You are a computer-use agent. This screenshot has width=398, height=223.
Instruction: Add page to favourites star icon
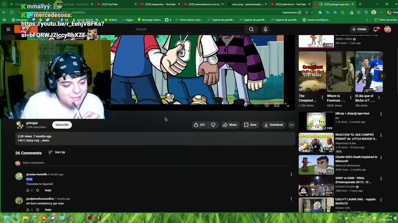click(312, 12)
